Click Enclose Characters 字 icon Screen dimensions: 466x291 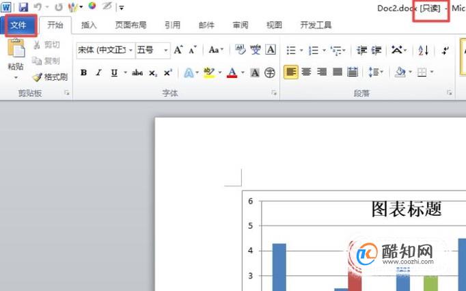270,73
